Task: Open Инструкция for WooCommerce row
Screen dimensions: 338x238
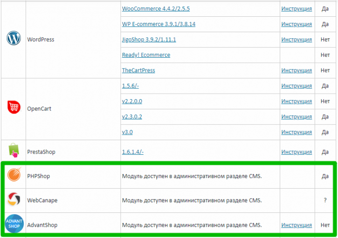Action: pyautogui.click(x=297, y=8)
